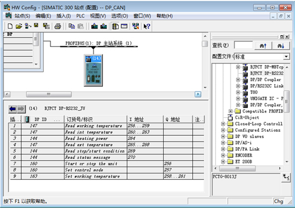Image resolution: width=295 pixels, height=210 pixels.
Task: Select Read heating power row
Action: [x=106, y=139]
